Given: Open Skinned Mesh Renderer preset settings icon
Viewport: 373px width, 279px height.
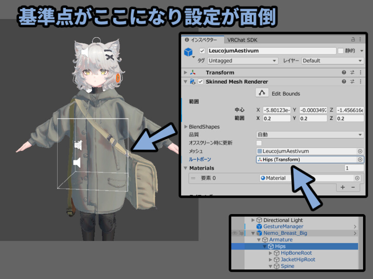Looking at the screenshot, I should tap(352, 82).
